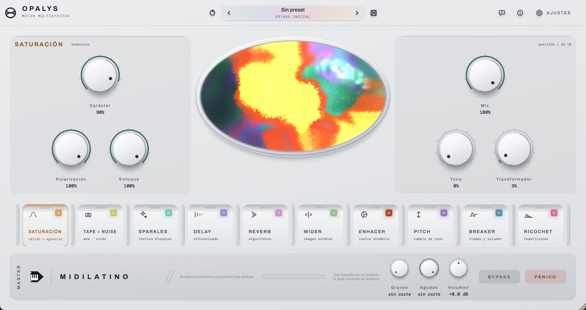Open the feedback speech bubble icon
The width and height of the screenshot is (586, 310).
pos(502,13)
